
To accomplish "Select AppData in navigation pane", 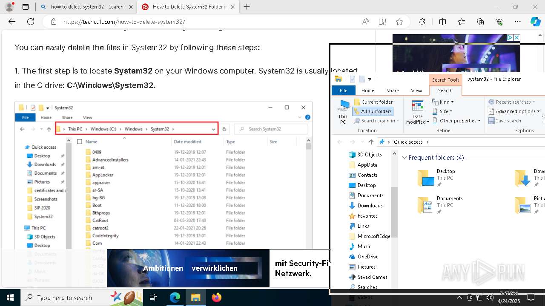I will click(x=367, y=165).
